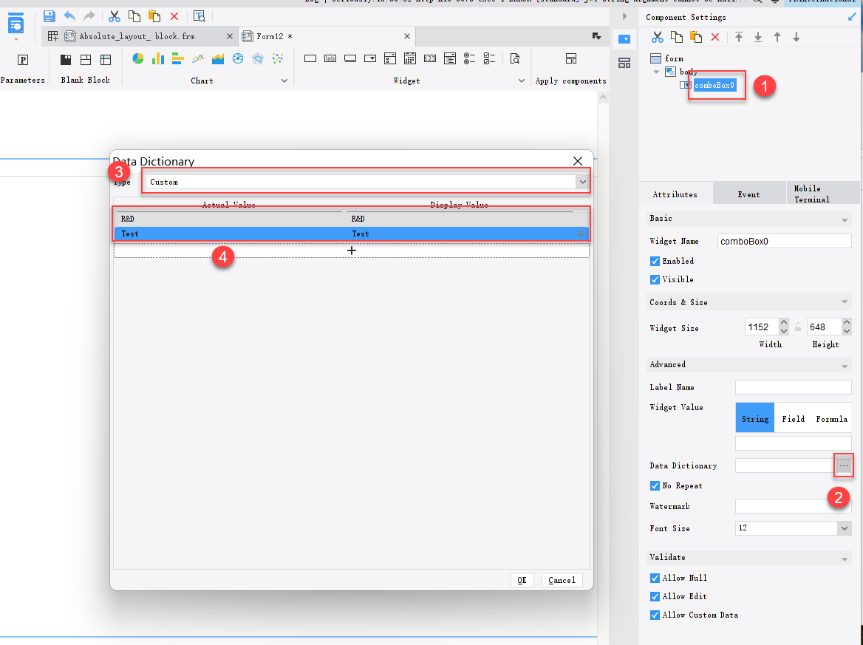
Task: Select Field for Widget Value
Action: tap(793, 419)
